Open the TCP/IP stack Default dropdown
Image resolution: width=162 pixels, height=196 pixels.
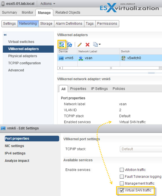coord(141,149)
